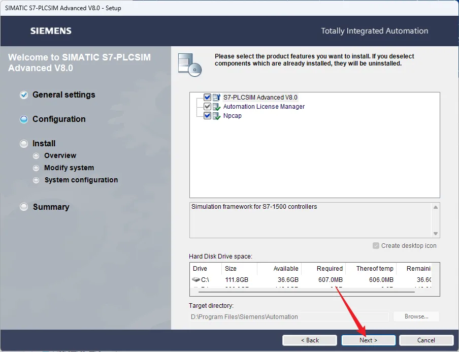Image resolution: width=459 pixels, height=352 pixels.
Task: Open the Summary step
Action: pyautogui.click(x=51, y=207)
